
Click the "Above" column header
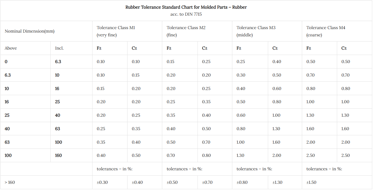pos(11,48)
